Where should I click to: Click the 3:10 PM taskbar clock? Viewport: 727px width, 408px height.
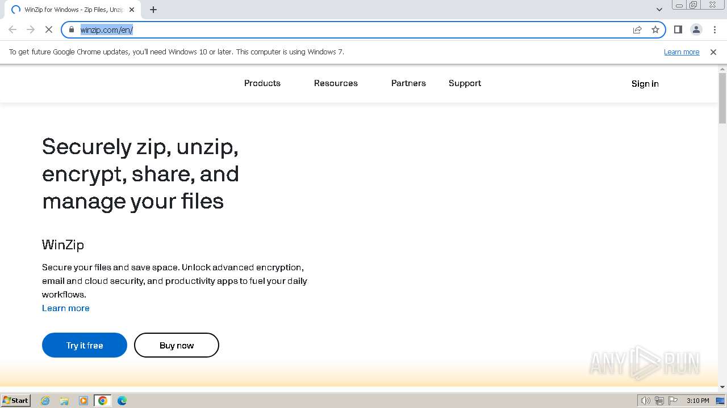697,401
